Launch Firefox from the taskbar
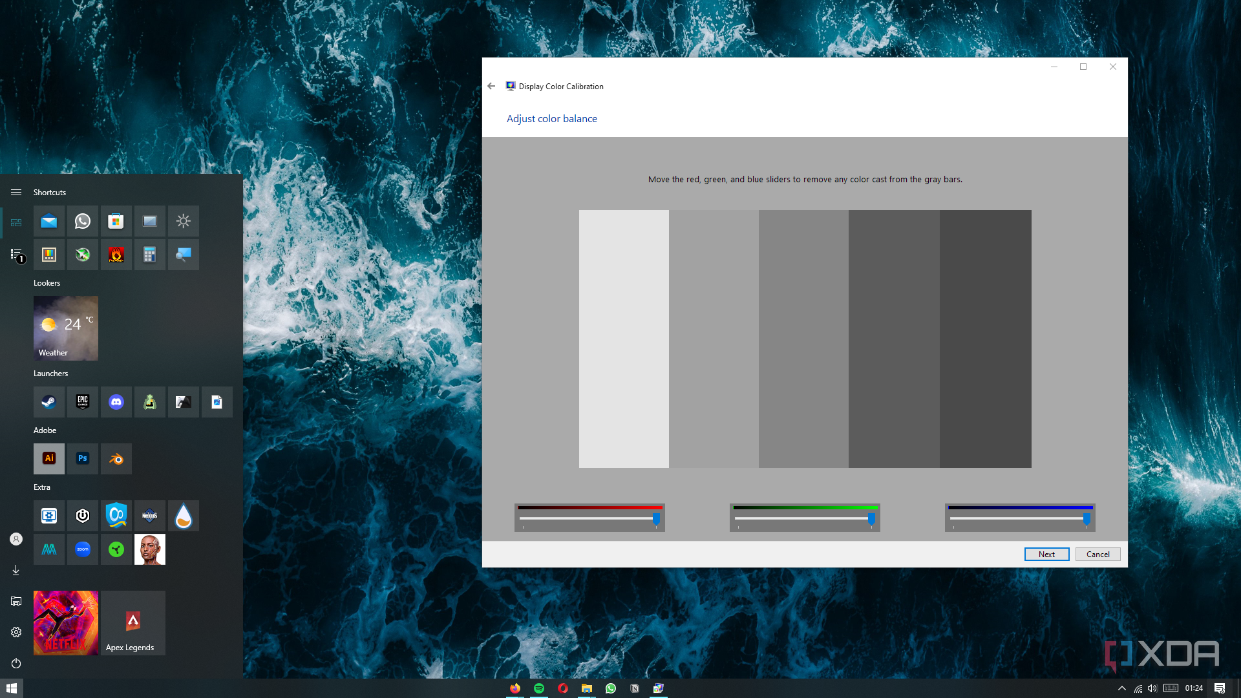 515,688
